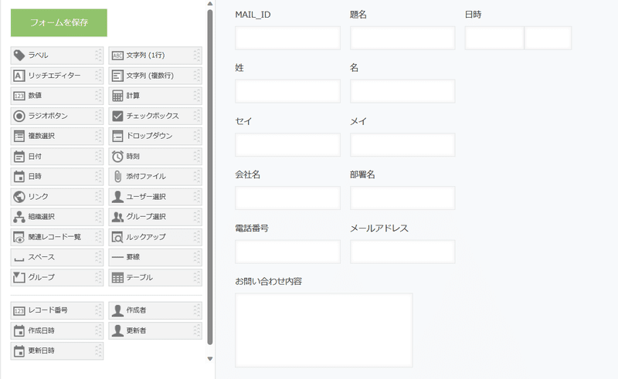Click the お問い合わせ内容 label text

click(268, 281)
